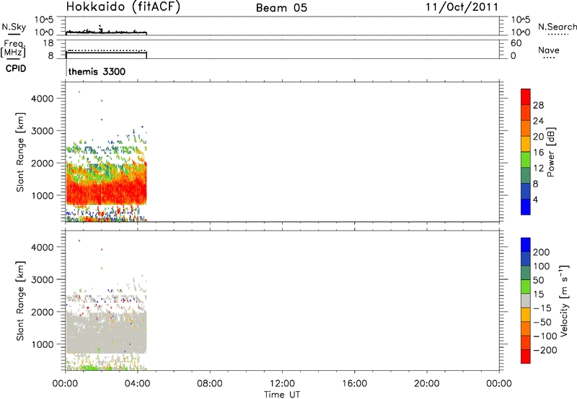The width and height of the screenshot is (577, 399).
Task: Click the 08:00 time axis label
Action: pyautogui.click(x=210, y=384)
